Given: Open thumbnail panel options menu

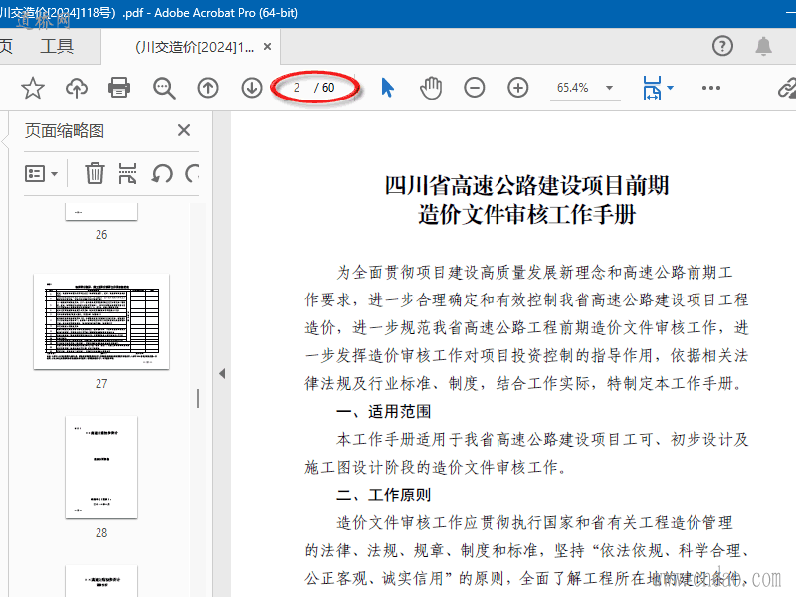Looking at the screenshot, I should (x=41, y=174).
